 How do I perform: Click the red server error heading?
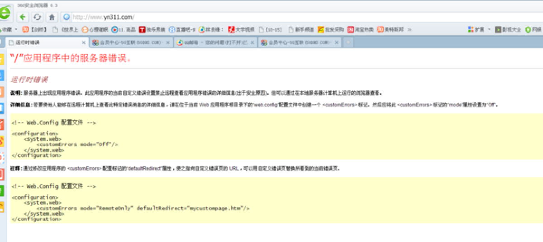pyautogui.click(x=71, y=58)
